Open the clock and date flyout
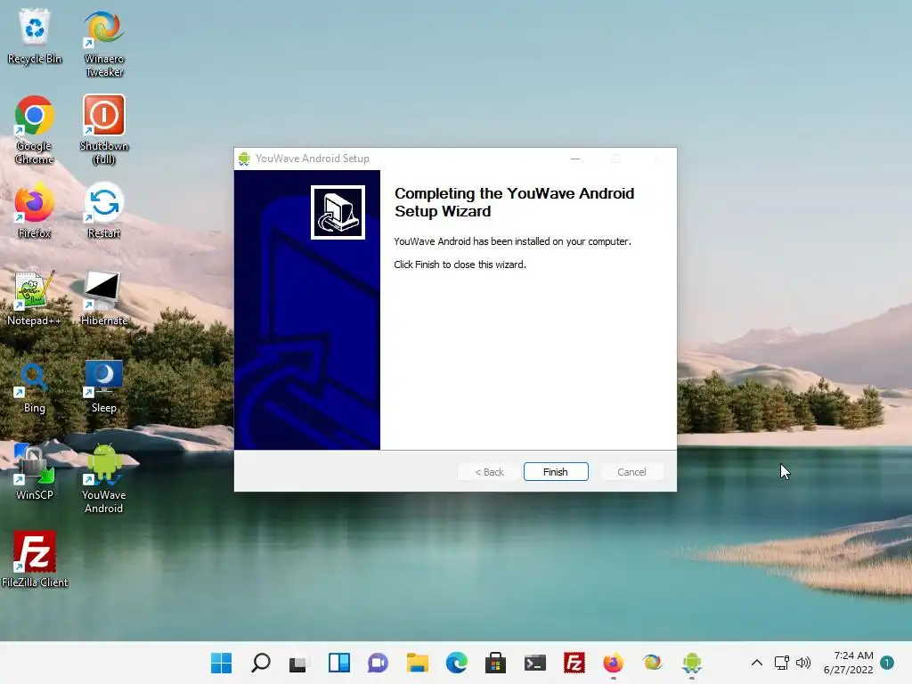Viewport: 912px width, 684px height. click(849, 663)
